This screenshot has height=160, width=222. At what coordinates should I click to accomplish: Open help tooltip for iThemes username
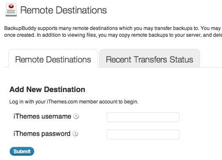pos(76,117)
